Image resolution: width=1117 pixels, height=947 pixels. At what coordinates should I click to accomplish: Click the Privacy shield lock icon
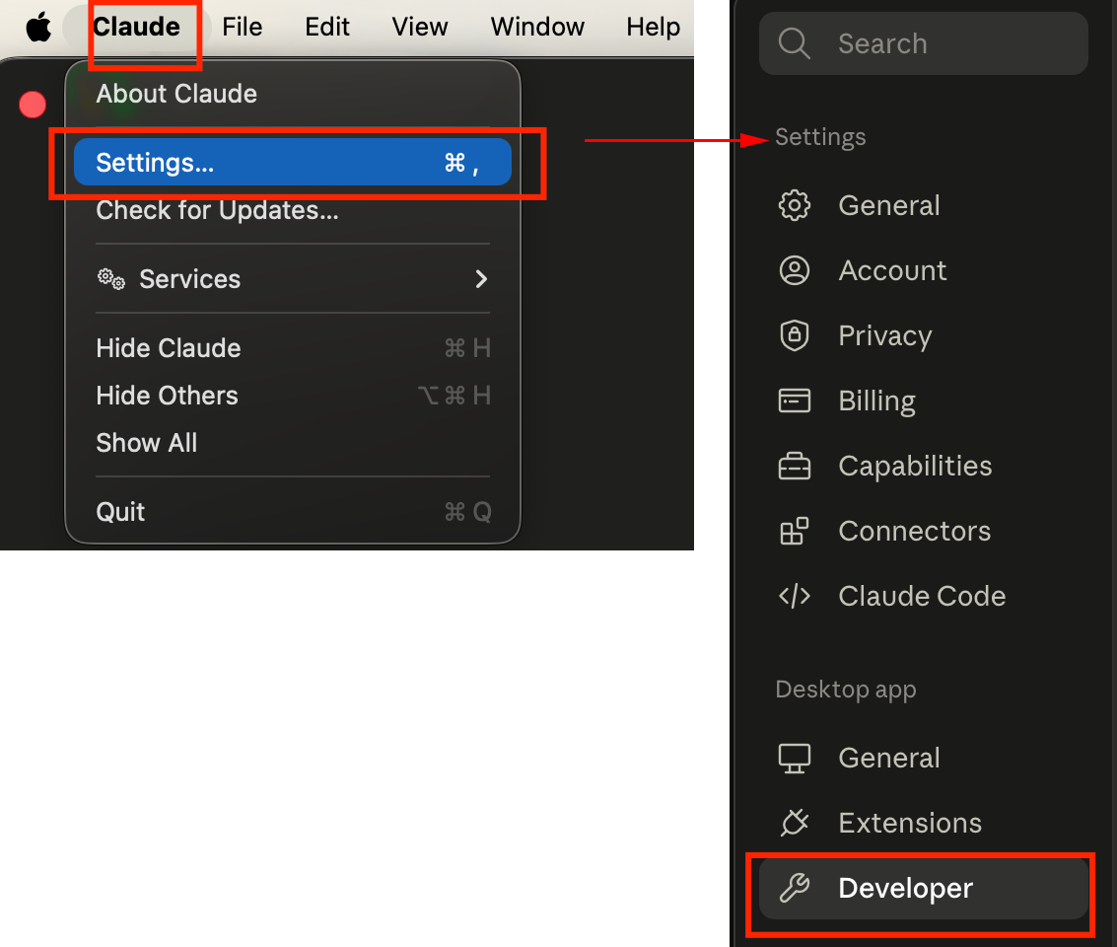click(x=795, y=335)
